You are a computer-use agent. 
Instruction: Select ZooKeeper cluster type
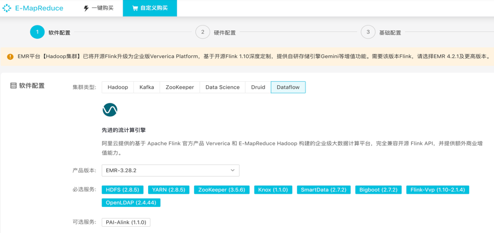[x=180, y=88]
